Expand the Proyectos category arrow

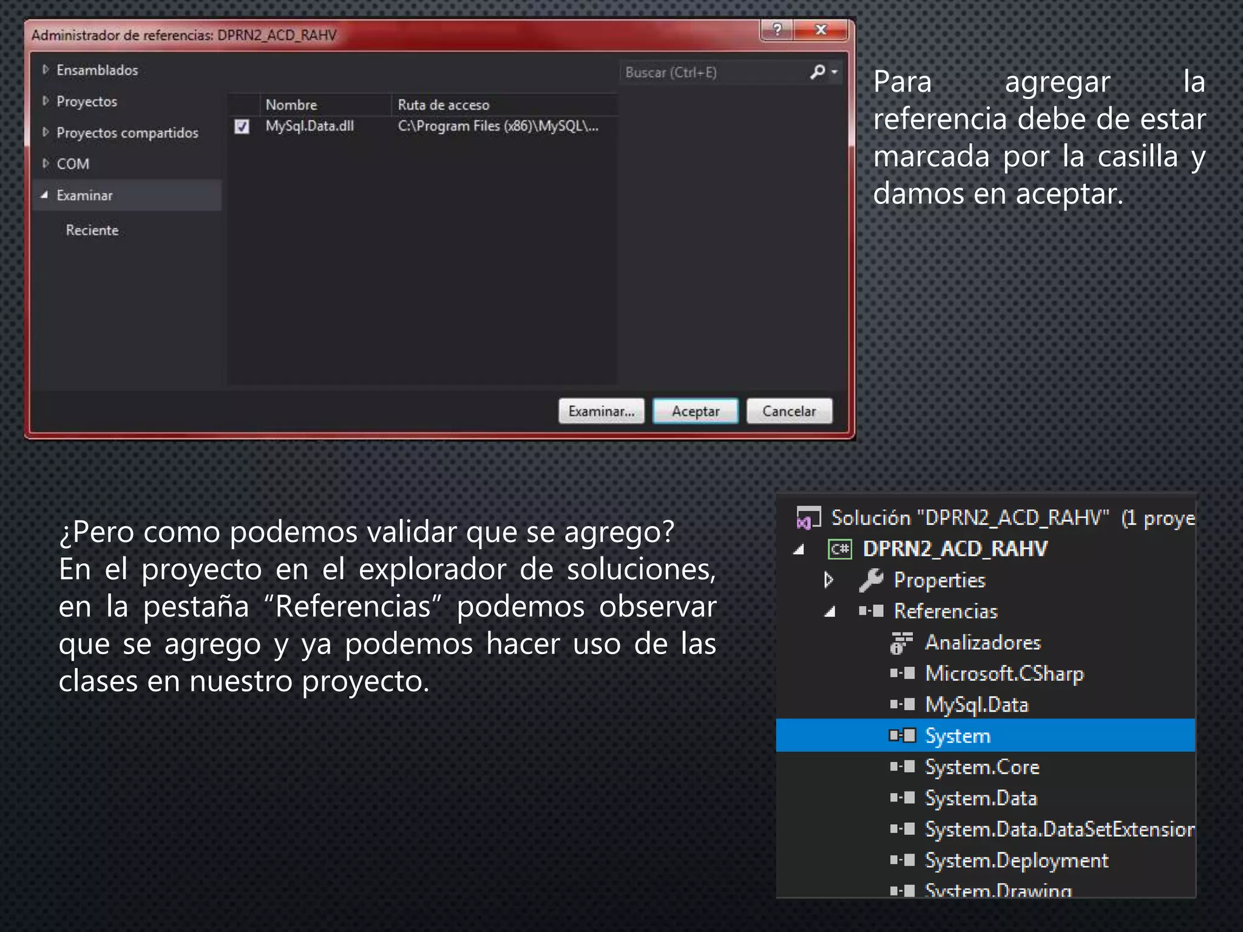pyautogui.click(x=46, y=101)
